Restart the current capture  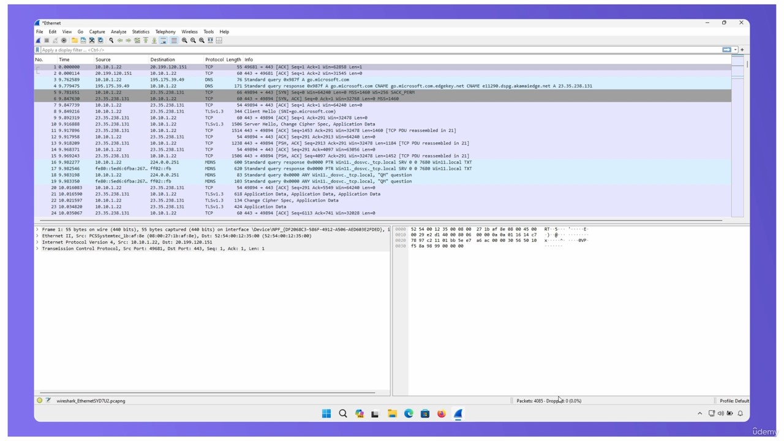(55, 40)
